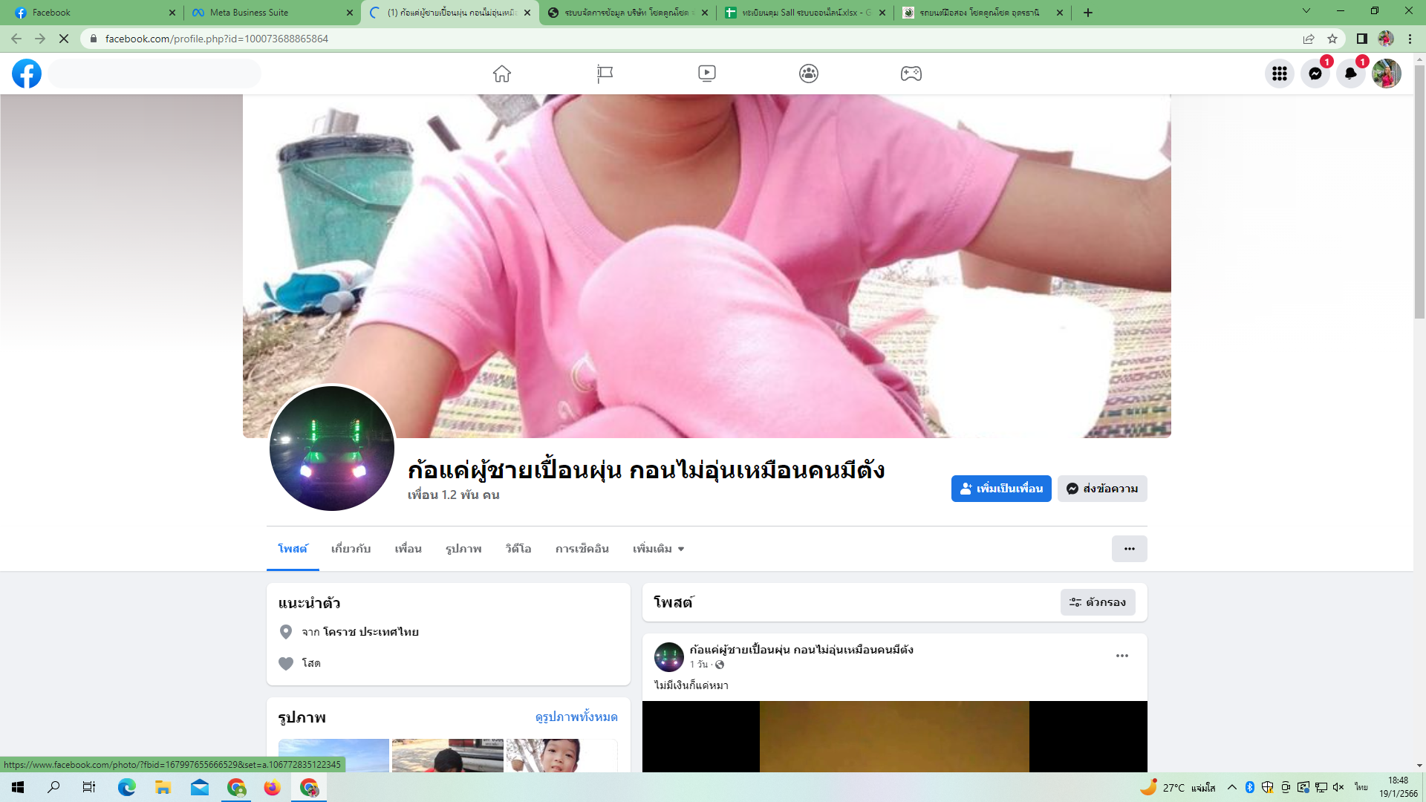Open the Groups icon in the top bar
Viewport: 1426px width, 802px height.
click(x=809, y=74)
